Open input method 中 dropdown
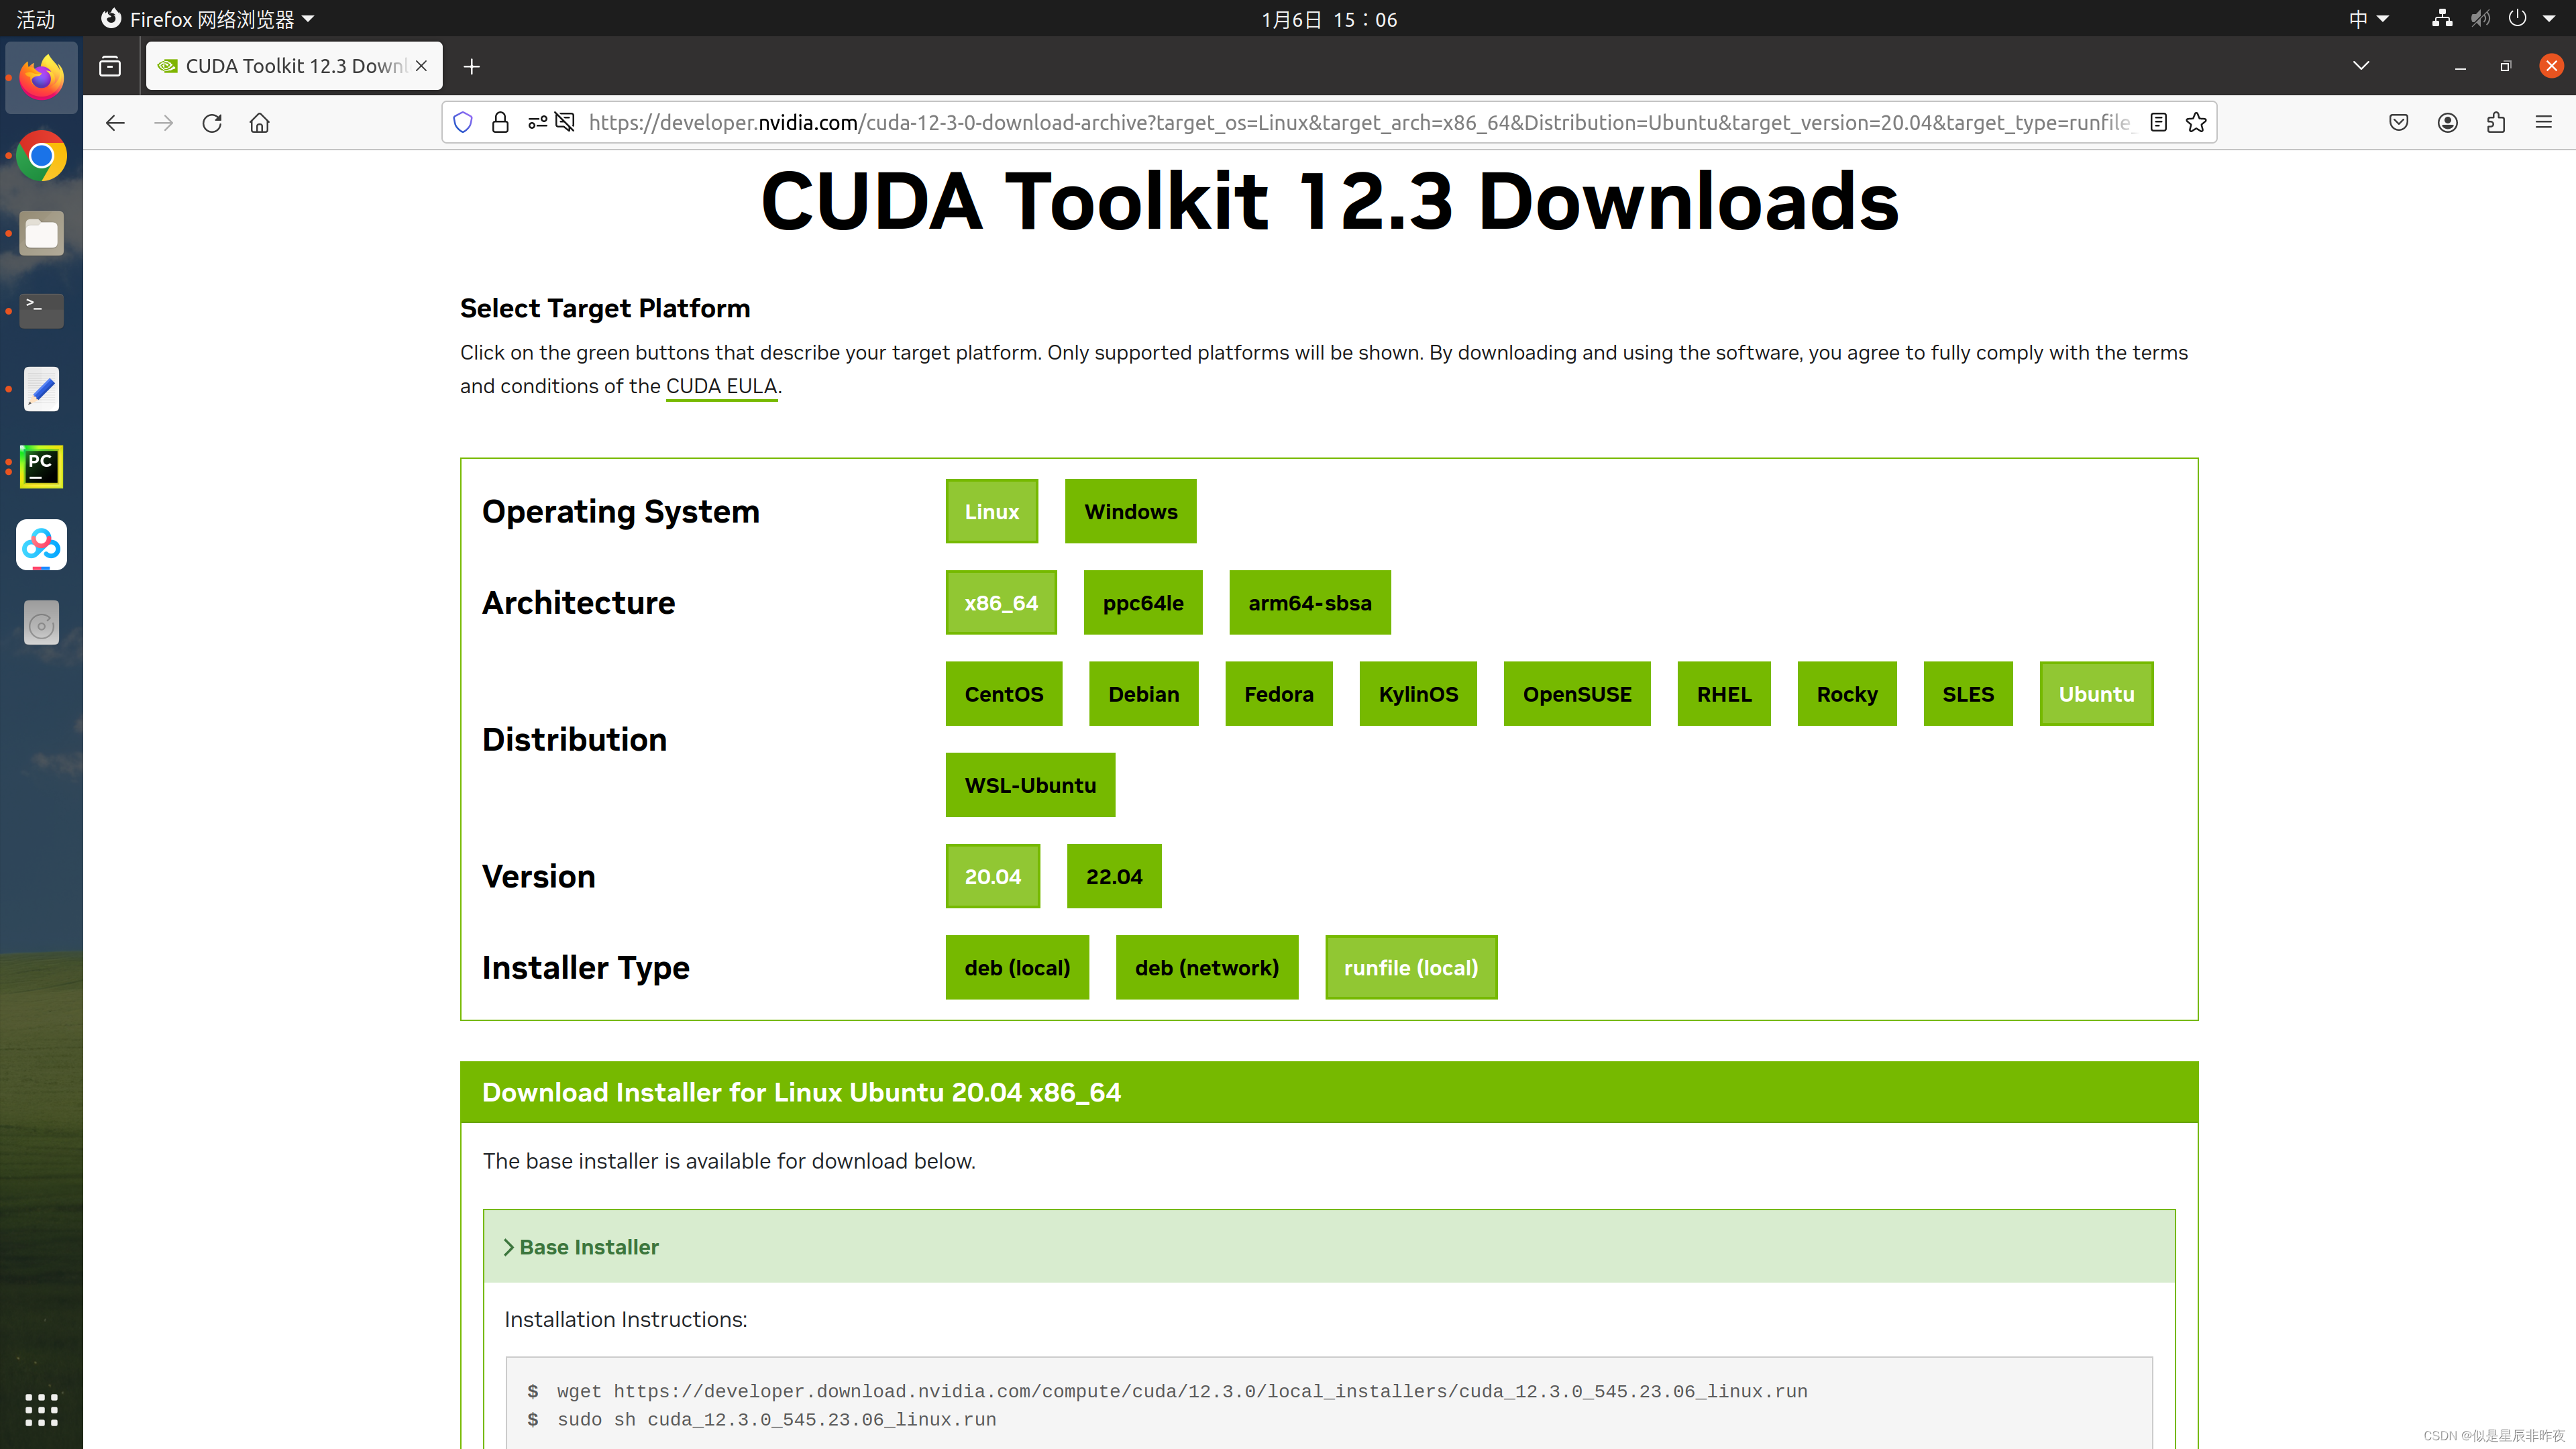Screen dimensions: 2576x1449 click(x=2368, y=19)
